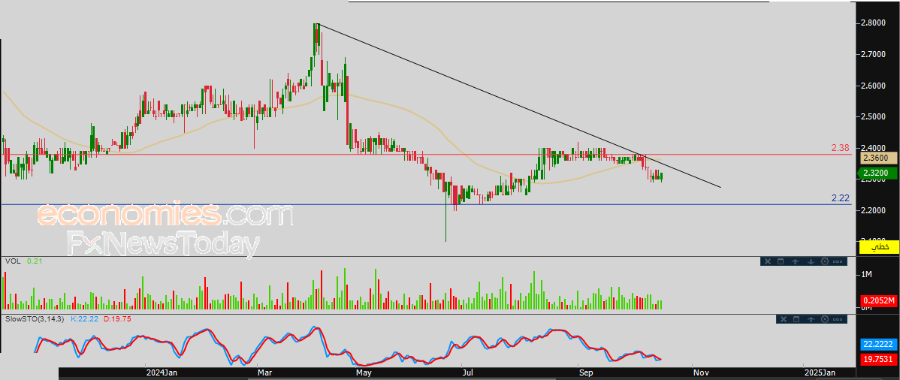The height and width of the screenshot is (380, 900).
Task: Click the 1M volume axis label
Action: click(x=867, y=276)
